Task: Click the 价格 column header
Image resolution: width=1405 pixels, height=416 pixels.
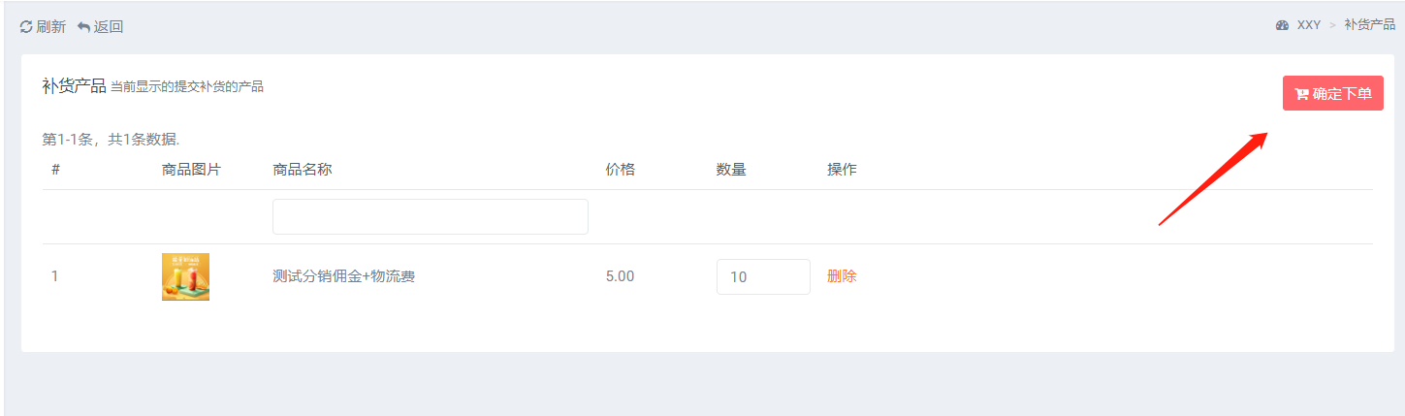Action: [x=621, y=170]
